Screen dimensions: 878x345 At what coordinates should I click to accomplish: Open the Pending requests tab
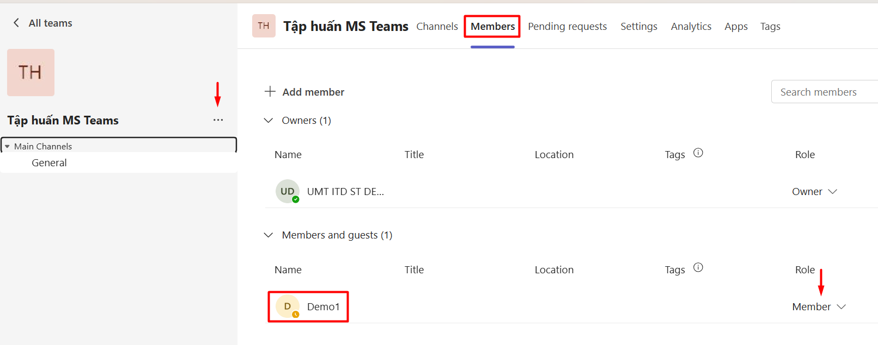click(567, 27)
